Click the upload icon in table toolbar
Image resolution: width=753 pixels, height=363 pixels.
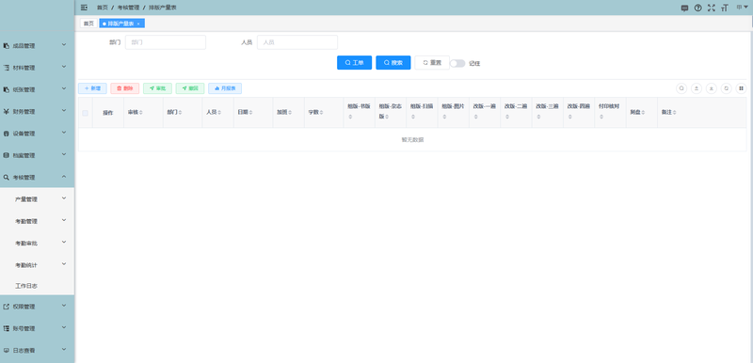tap(697, 88)
